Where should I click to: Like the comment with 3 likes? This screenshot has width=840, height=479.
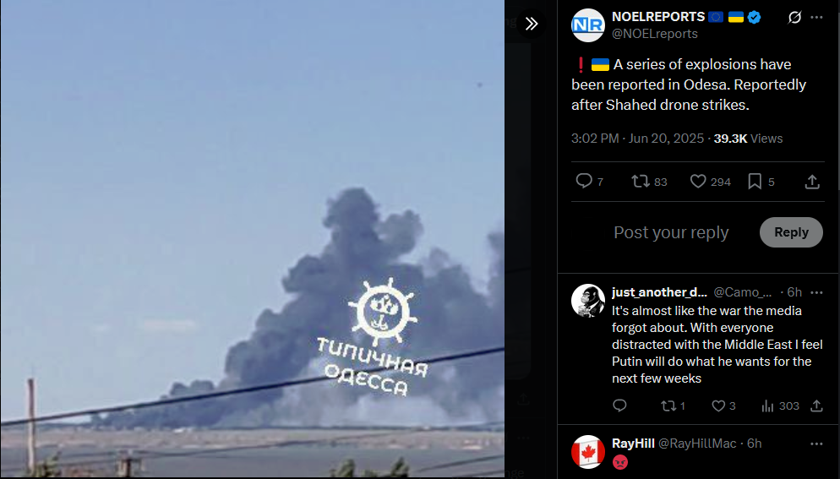723,406
